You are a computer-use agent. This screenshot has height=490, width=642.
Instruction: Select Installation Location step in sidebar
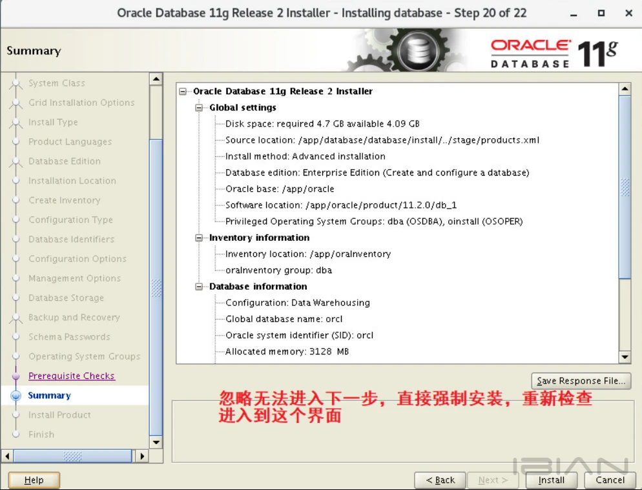point(72,181)
